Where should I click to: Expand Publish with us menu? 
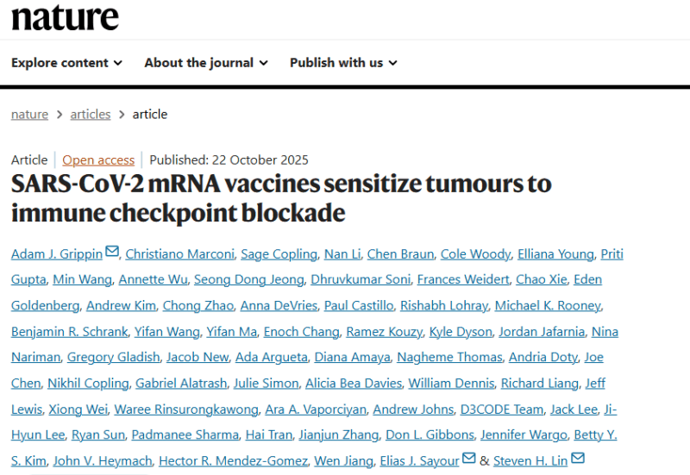[343, 62]
